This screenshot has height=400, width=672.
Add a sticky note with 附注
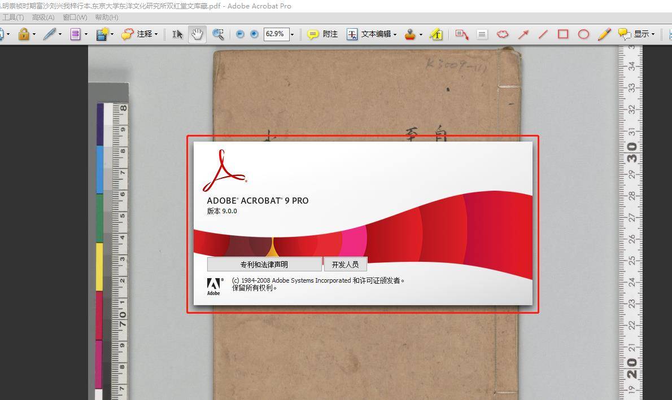322,34
